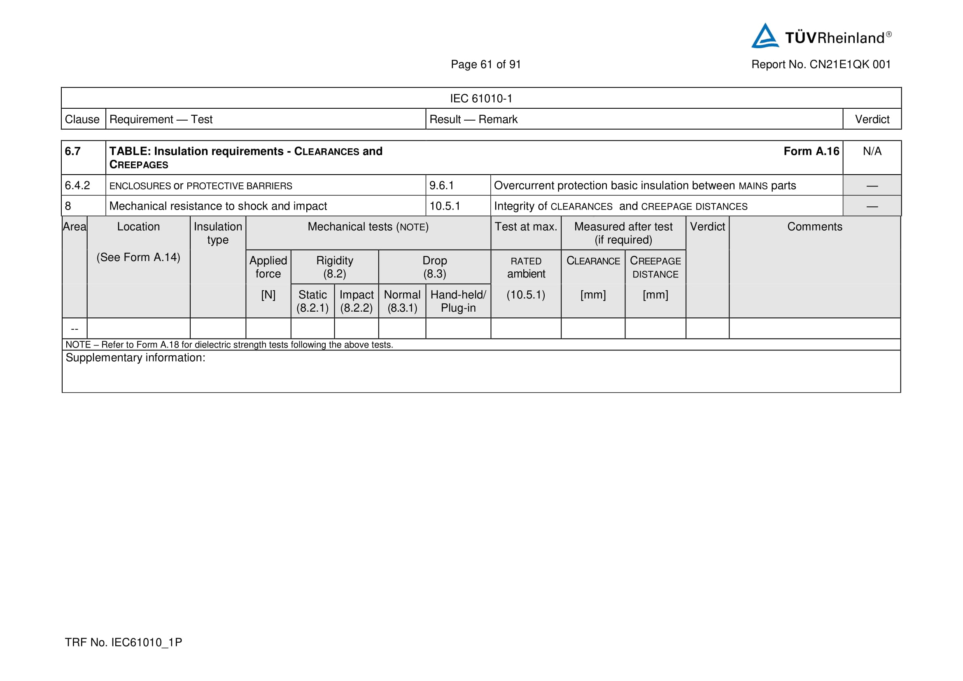Click 'CREEPAGE DISTANCE' header cell
The image size is (963, 681).
[x=655, y=268]
